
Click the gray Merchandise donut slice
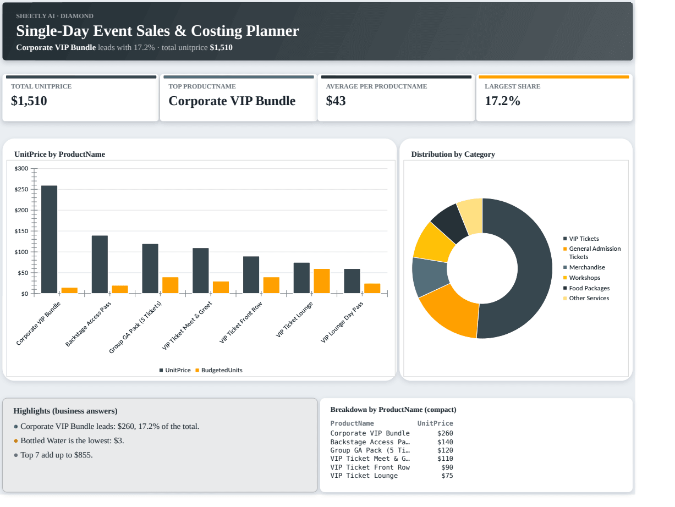(x=429, y=276)
